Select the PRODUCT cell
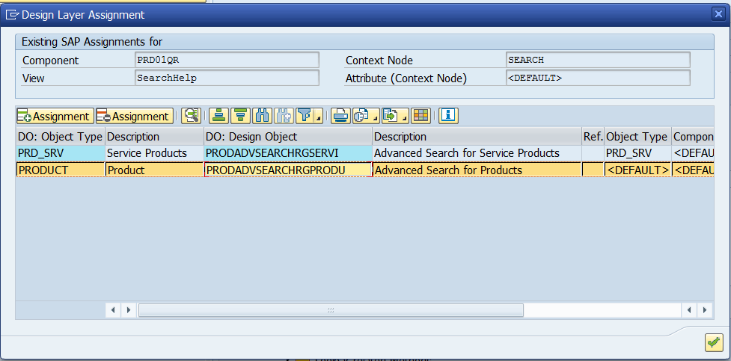731x361 pixels. (61, 170)
